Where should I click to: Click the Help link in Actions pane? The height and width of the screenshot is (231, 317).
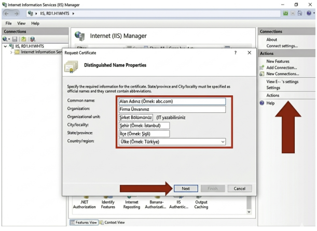(x=270, y=103)
